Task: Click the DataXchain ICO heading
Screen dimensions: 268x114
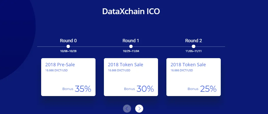Action: (x=131, y=11)
